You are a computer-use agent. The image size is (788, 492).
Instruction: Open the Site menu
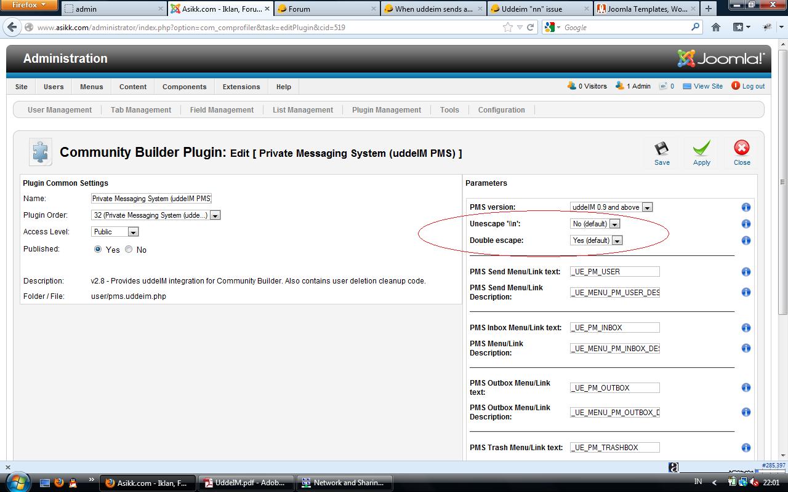click(21, 87)
